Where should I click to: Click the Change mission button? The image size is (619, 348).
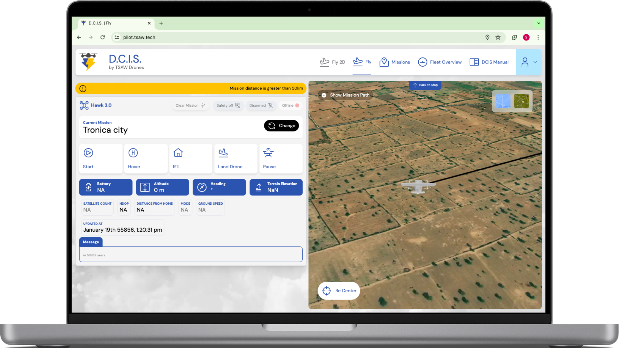point(281,126)
